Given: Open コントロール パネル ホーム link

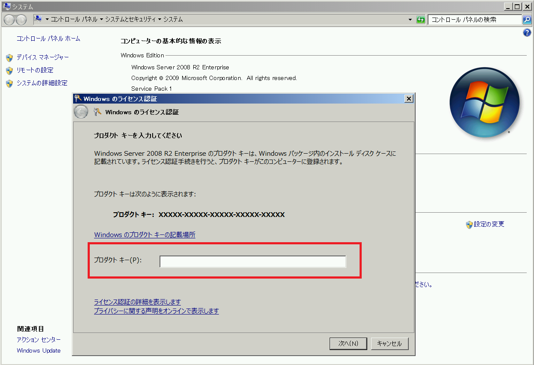Looking at the screenshot, I should click(48, 39).
